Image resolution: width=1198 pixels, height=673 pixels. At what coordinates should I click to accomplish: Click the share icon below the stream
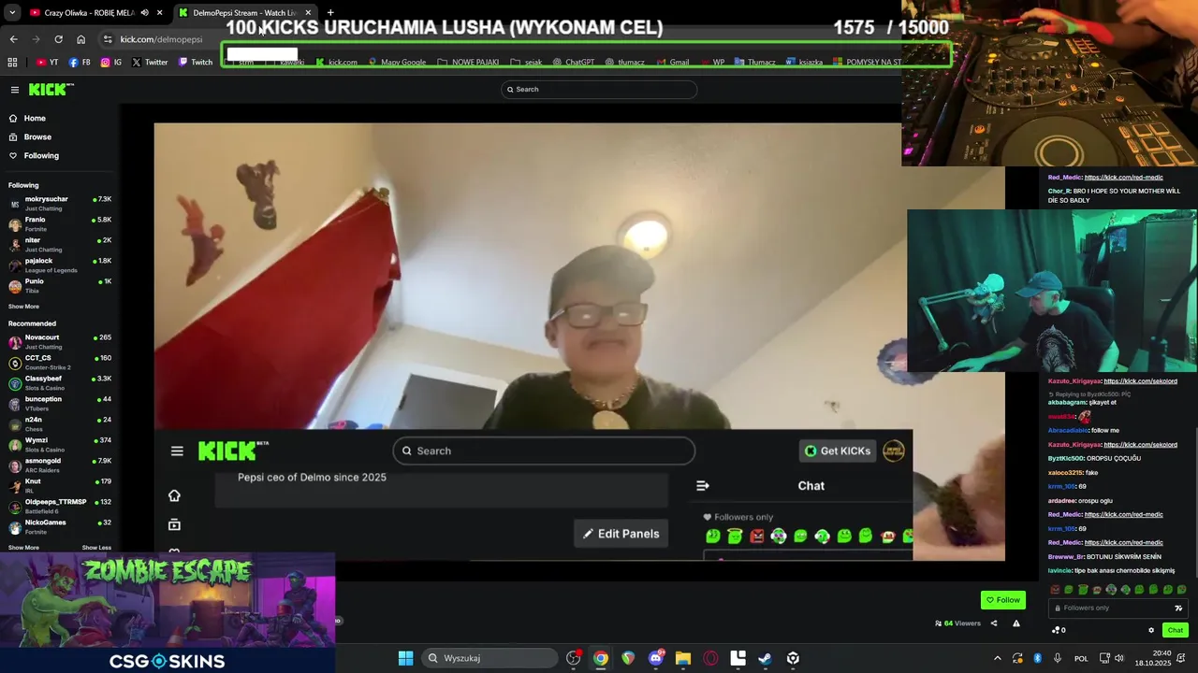(x=994, y=623)
